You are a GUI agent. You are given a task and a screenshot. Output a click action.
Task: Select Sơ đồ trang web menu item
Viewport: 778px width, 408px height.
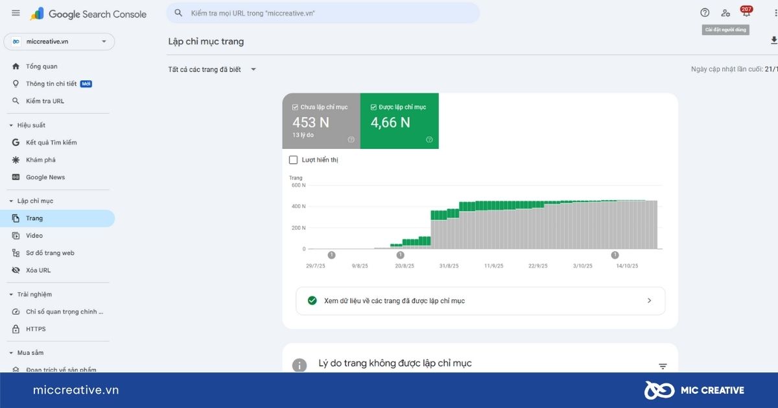pos(50,253)
